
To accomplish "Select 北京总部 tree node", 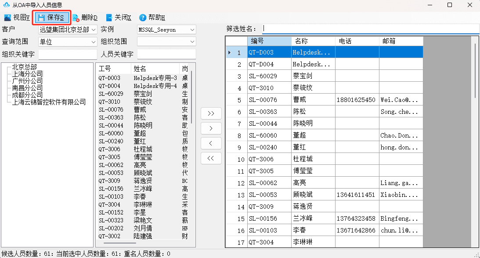I will tap(24, 67).
